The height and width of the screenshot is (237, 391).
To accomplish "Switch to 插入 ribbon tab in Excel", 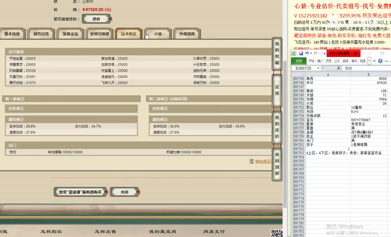I will click(x=320, y=61).
